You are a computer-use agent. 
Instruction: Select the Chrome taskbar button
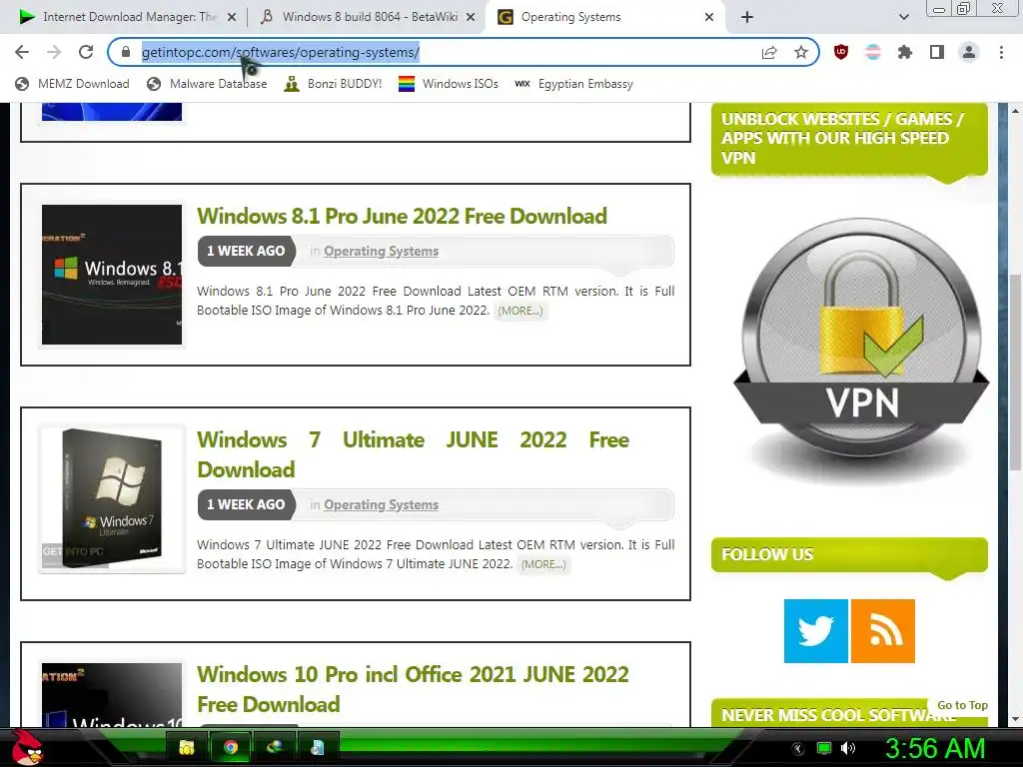click(x=231, y=747)
